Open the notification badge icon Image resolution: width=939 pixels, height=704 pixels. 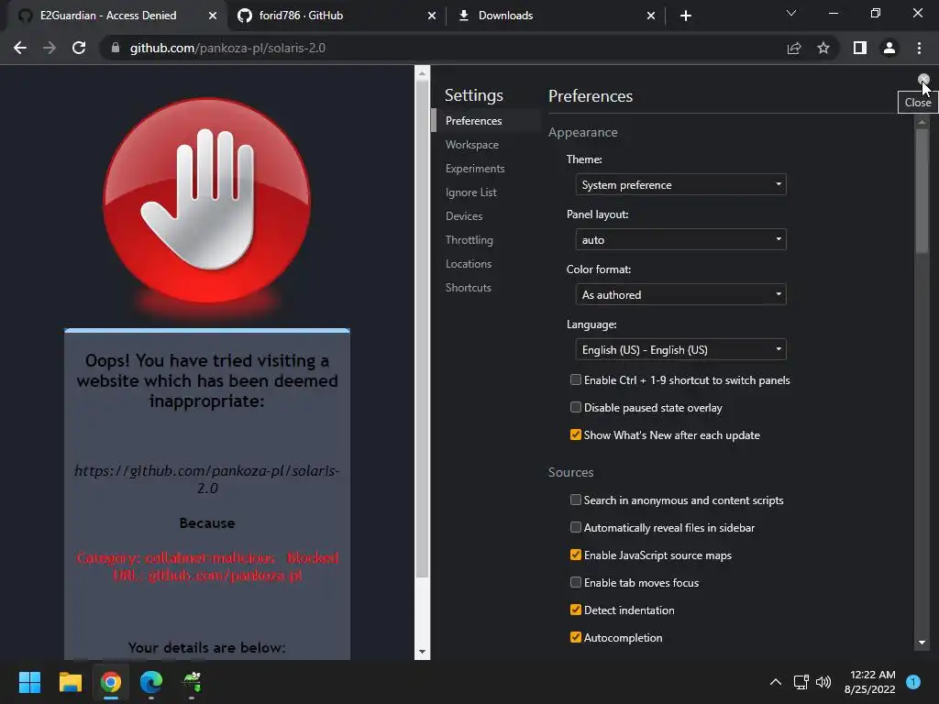pyautogui.click(x=913, y=682)
